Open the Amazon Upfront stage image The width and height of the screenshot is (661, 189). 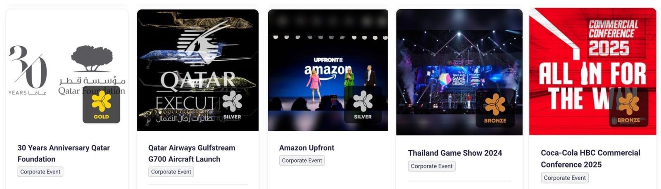pos(328,70)
